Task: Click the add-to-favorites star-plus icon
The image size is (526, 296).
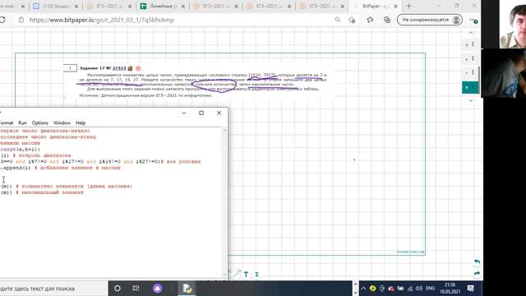Action: [x=352, y=20]
